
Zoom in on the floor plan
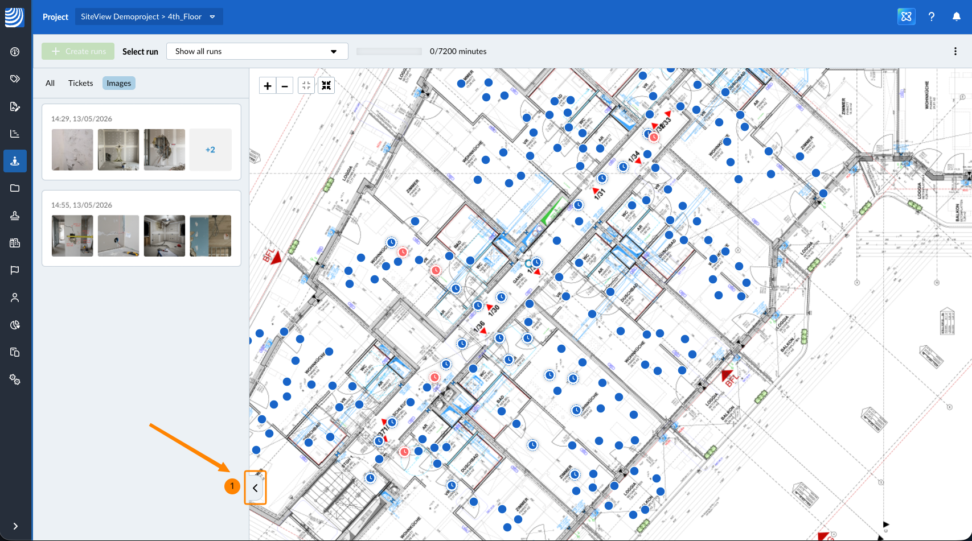[x=268, y=86]
